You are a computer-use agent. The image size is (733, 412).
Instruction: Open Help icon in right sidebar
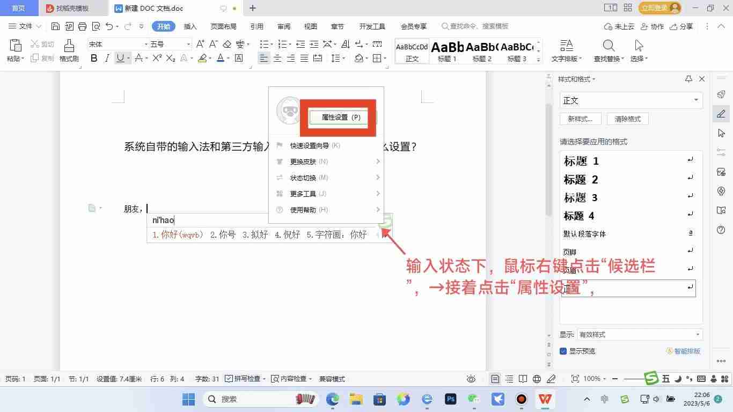tap(721, 230)
